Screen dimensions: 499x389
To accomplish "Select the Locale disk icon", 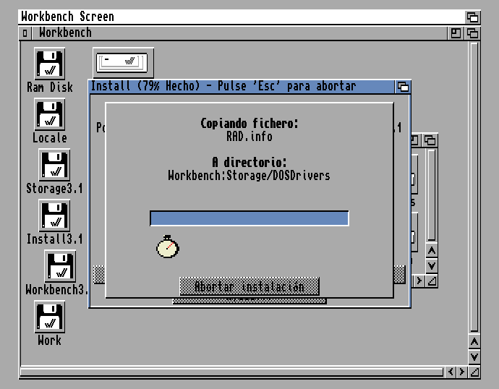I will tap(50, 114).
